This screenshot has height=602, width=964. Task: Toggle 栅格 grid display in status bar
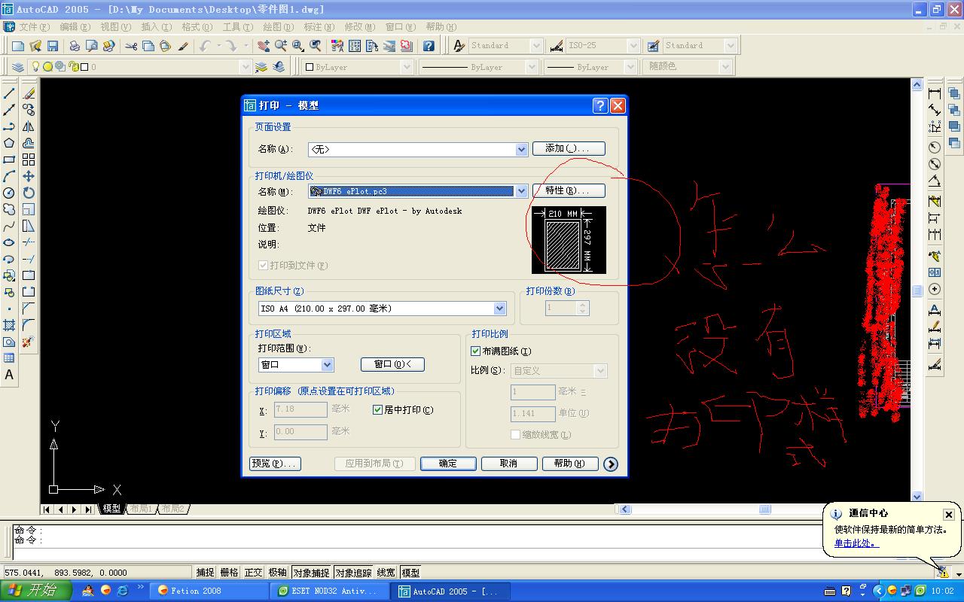(229, 573)
